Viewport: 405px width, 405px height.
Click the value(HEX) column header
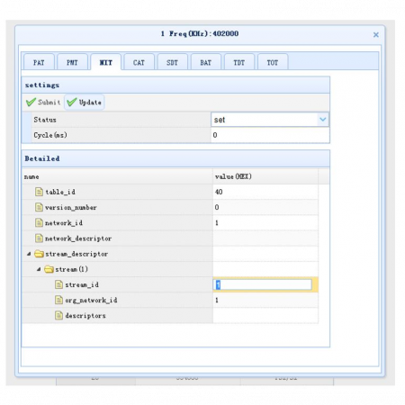coord(265,176)
